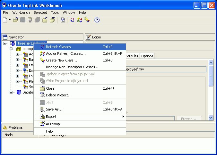
Task: Collapse the ThreeTierEmployee project node
Action: [4, 43]
